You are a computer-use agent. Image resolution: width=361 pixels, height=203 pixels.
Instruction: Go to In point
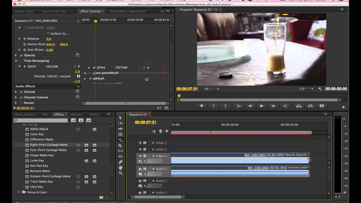pos(239,106)
